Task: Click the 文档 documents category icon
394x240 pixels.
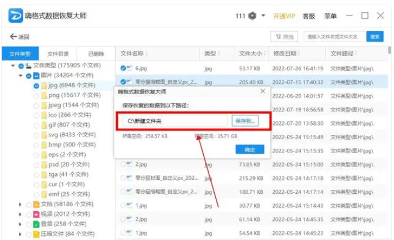Action: 36,204
